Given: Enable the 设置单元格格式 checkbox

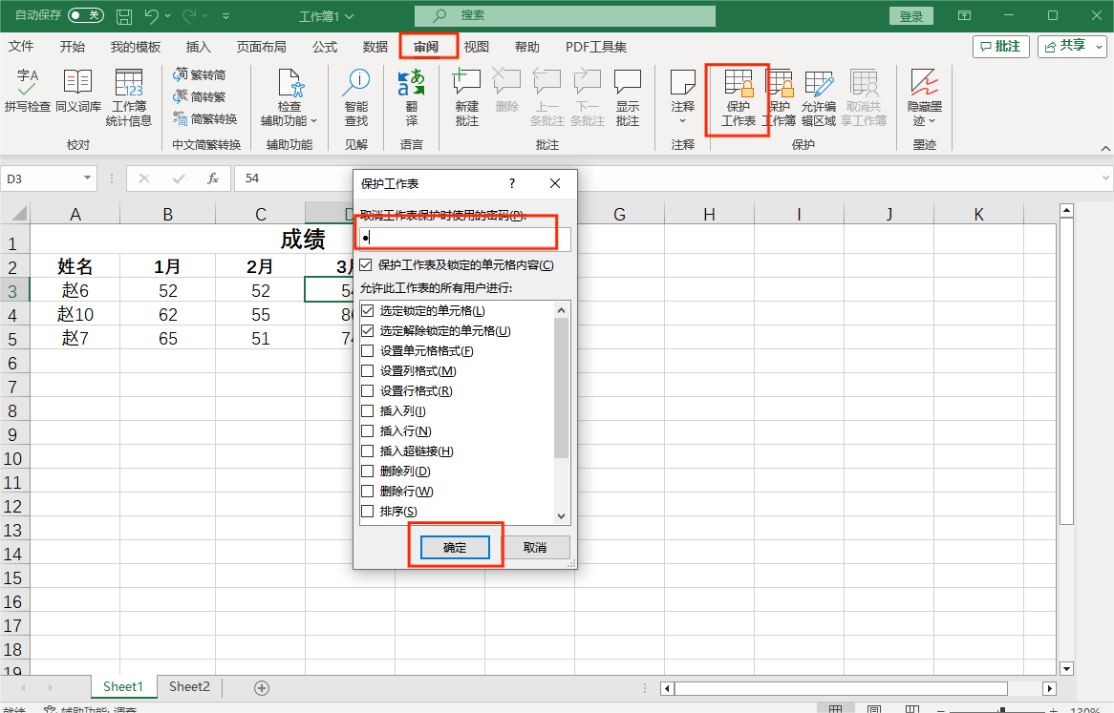Looking at the screenshot, I should pyautogui.click(x=368, y=351).
